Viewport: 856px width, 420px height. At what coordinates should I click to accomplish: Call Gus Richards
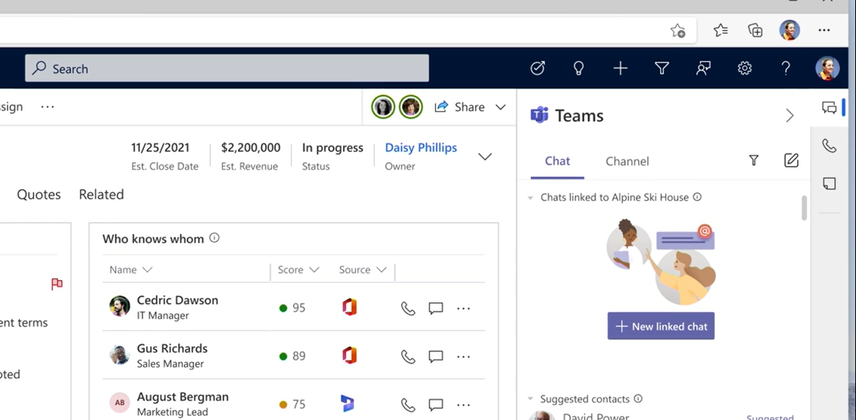coord(408,357)
